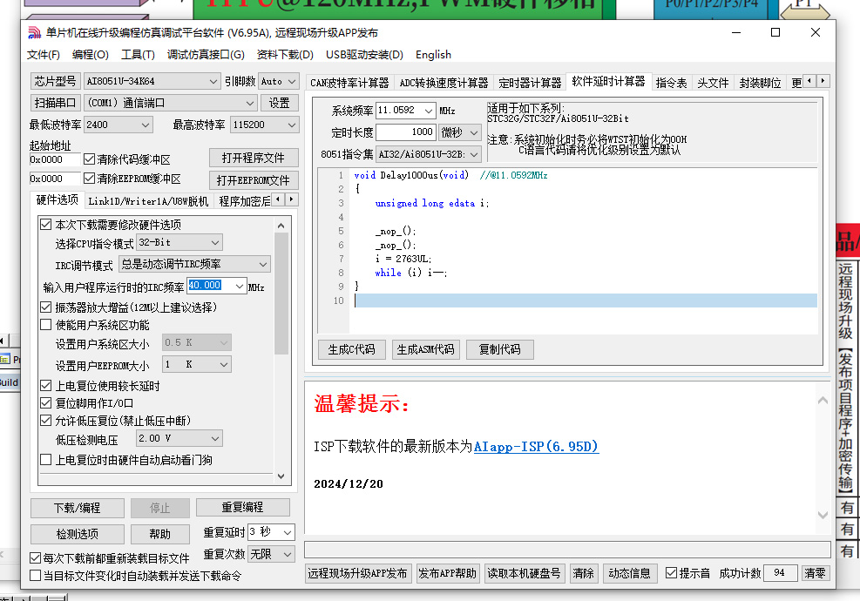Click tips panel scroll-down arrow
The image size is (860, 601).
click(x=823, y=515)
